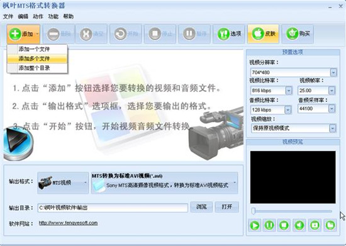Open the Options (选项) toolbar button
This screenshot has width=346, height=246.
[229, 34]
